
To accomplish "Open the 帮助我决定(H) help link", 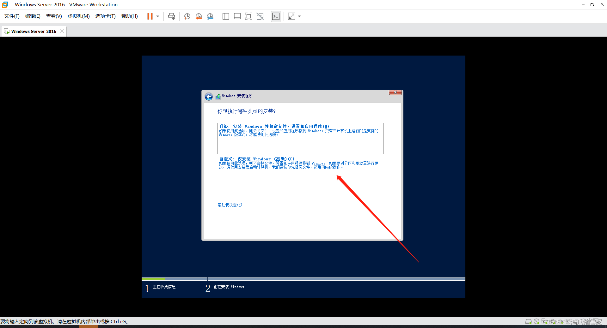I will (x=230, y=205).
